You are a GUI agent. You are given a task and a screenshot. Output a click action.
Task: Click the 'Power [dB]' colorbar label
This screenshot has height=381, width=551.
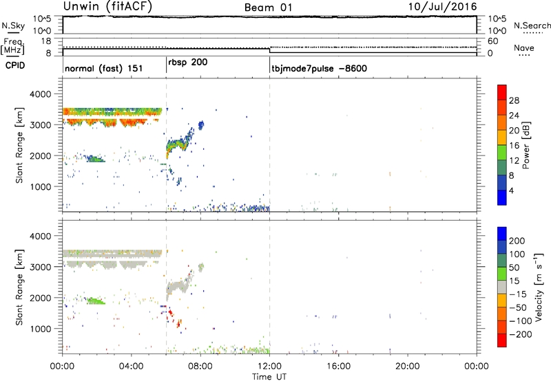pos(526,145)
